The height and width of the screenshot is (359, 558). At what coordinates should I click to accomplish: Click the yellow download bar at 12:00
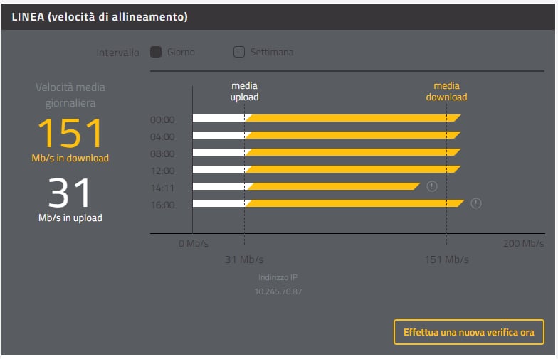(x=352, y=169)
